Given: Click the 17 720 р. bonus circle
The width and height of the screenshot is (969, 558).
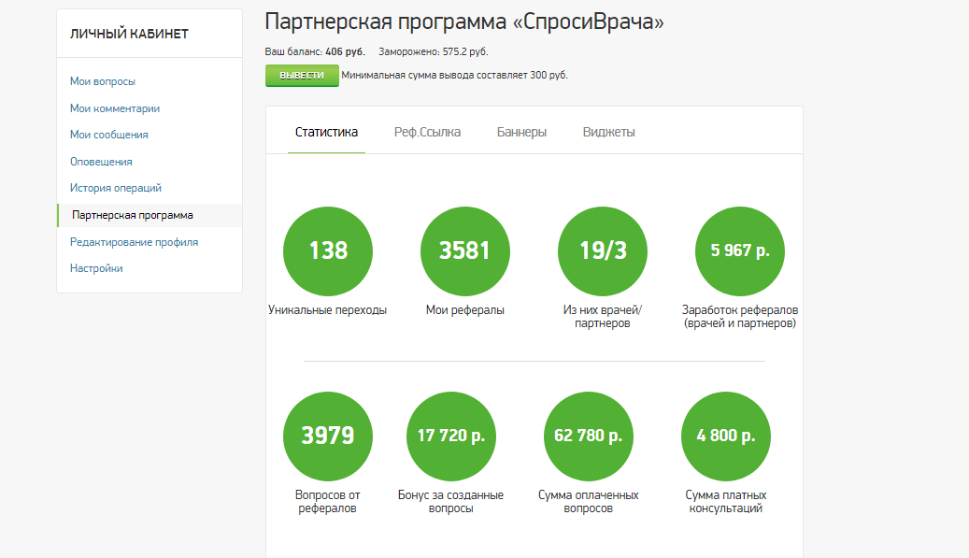Looking at the screenshot, I should pos(451,436).
